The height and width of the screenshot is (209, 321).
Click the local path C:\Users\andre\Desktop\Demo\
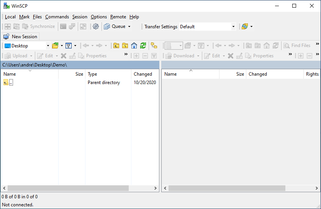(35, 65)
